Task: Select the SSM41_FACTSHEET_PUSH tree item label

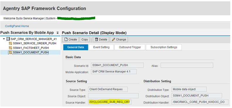Action: click(x=31, y=48)
